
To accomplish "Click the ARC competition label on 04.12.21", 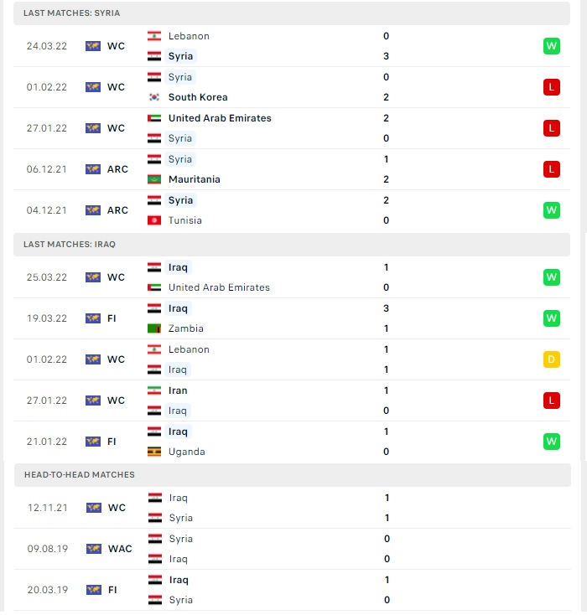I will point(117,210).
